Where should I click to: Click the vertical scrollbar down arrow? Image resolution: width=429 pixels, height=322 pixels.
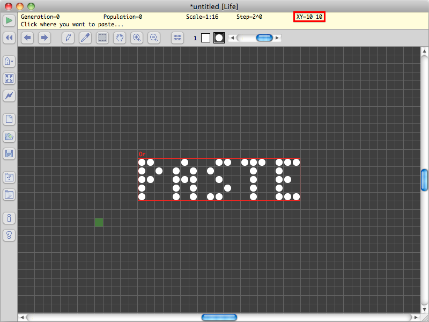pos(424,309)
